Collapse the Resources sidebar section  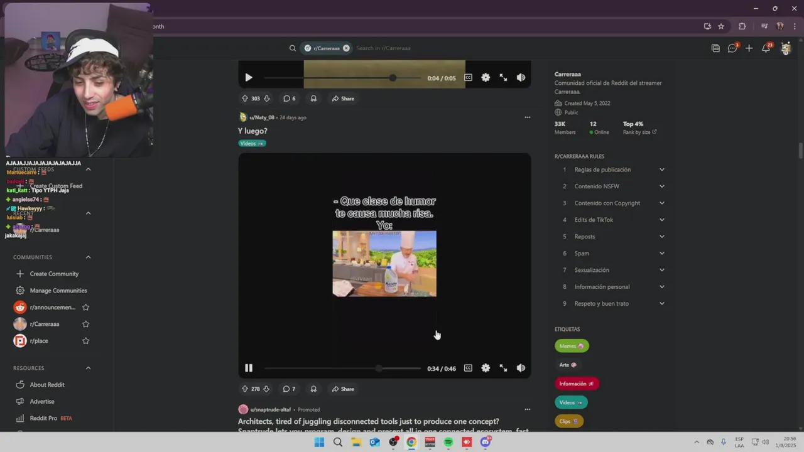88,368
